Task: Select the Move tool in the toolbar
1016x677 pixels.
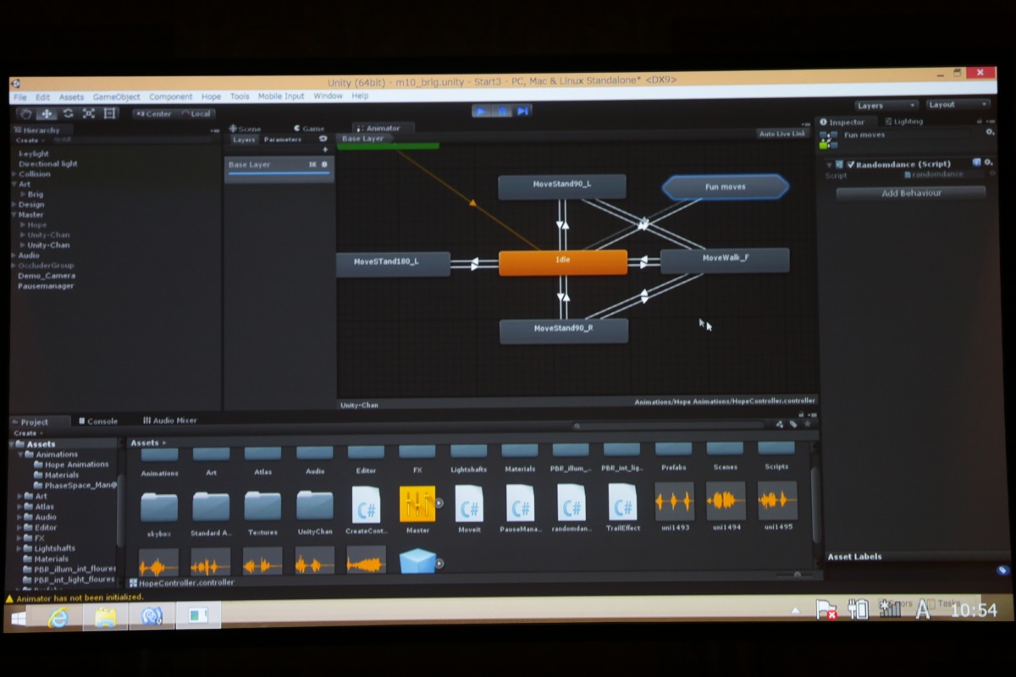Action: click(x=47, y=113)
